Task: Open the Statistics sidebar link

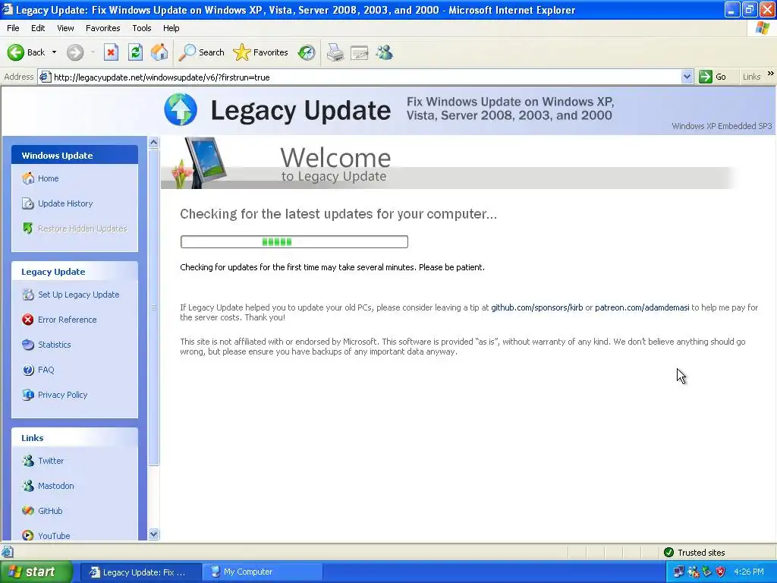Action: (55, 345)
